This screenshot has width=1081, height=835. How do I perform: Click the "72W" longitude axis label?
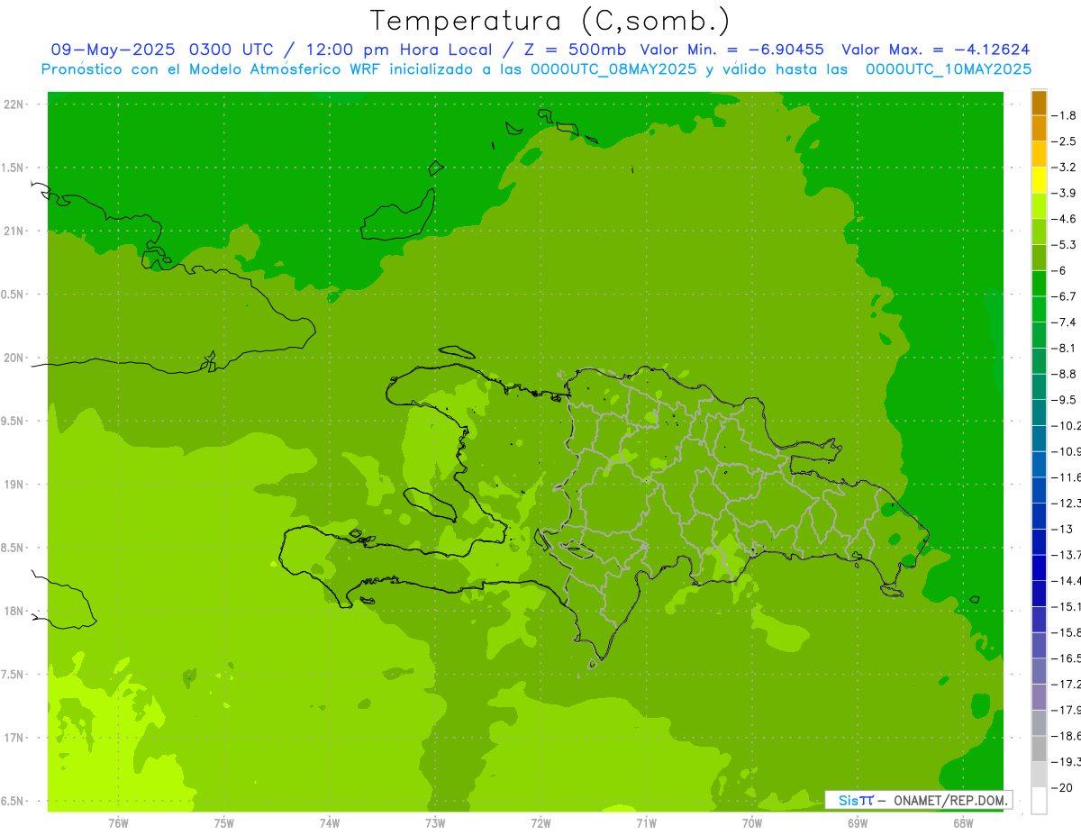pos(540,822)
